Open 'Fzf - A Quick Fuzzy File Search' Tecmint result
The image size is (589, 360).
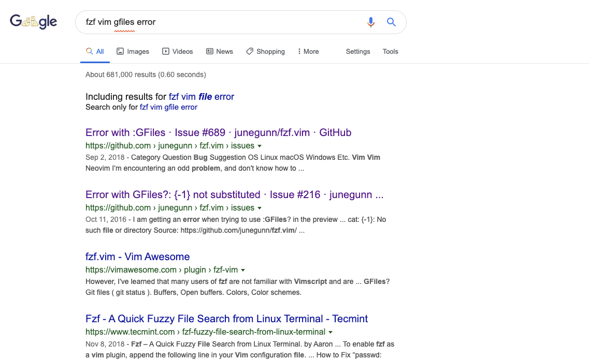click(x=226, y=319)
